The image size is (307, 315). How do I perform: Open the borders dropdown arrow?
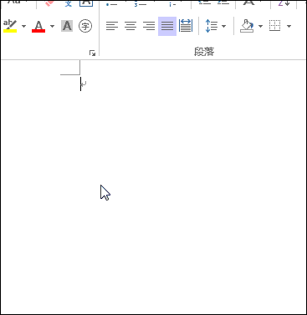pos(289,26)
